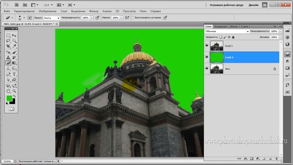
Task: Select the Type tool
Action: coord(14,74)
